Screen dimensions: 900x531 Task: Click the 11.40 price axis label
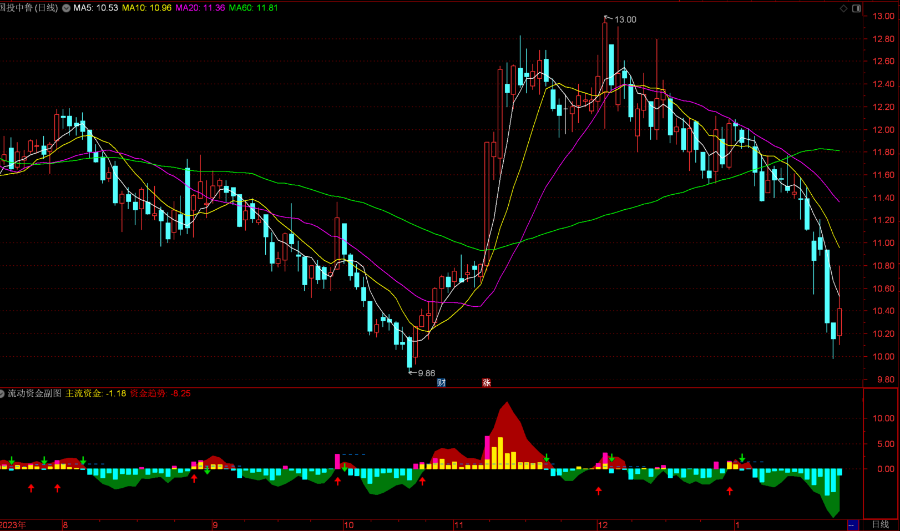pos(883,198)
